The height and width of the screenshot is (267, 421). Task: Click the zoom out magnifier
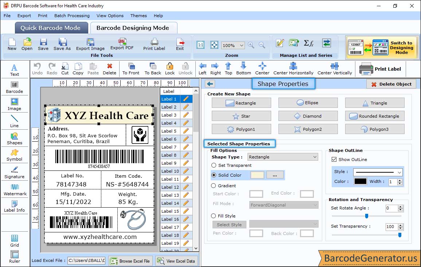(x=262, y=45)
